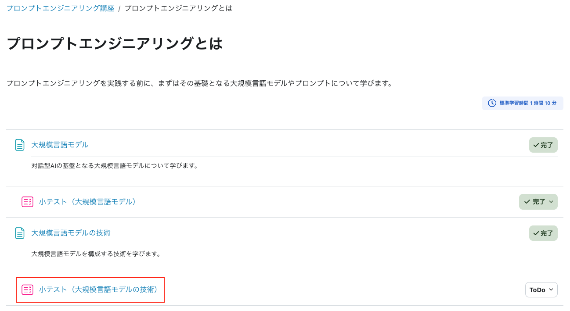570x311 pixels.
Task: Open the 大規模言語モデル lesson link
Action: [60, 145]
